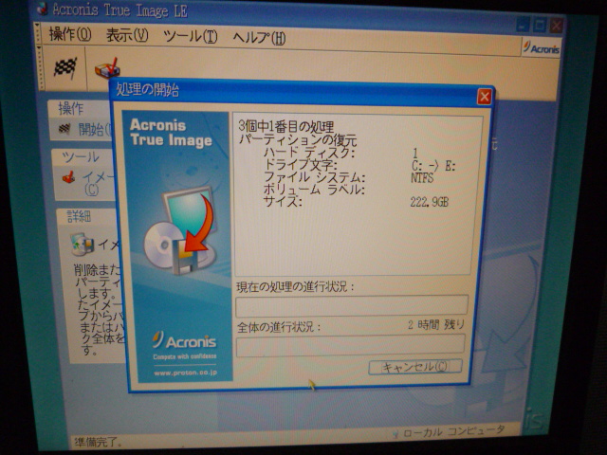Click the ツール sidebar panel header
This screenshot has width=607, height=455.
83,157
